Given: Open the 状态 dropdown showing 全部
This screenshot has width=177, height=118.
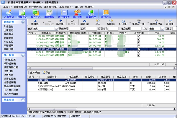Looking at the screenshot, I should click(x=162, y=29).
